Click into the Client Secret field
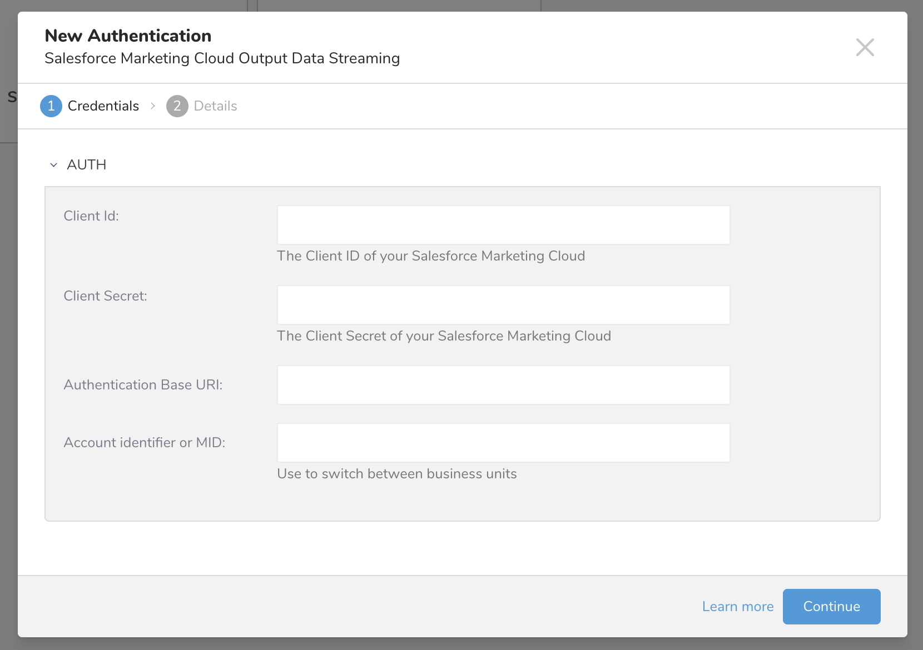Screen dimensions: 923x650 point(503,305)
